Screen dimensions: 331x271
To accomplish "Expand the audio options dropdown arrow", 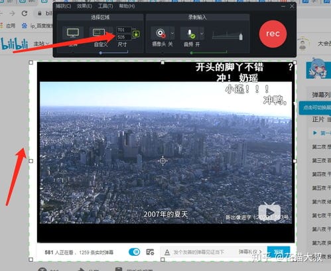I will 202,33.
